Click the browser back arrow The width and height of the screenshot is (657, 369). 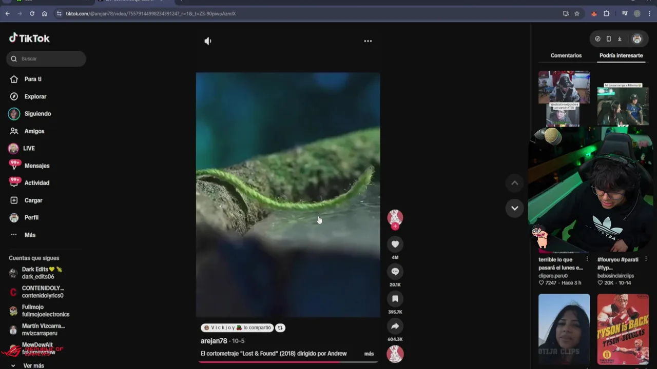click(x=7, y=14)
